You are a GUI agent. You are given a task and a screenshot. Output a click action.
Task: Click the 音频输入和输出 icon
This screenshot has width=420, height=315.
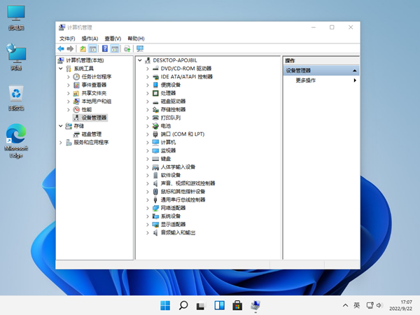pos(155,233)
